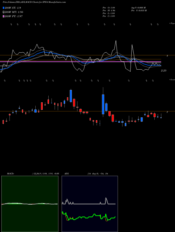The image size is (175, 232).
Task: Open the dark blue ADX indicator panel
Action: tap(90, 204)
